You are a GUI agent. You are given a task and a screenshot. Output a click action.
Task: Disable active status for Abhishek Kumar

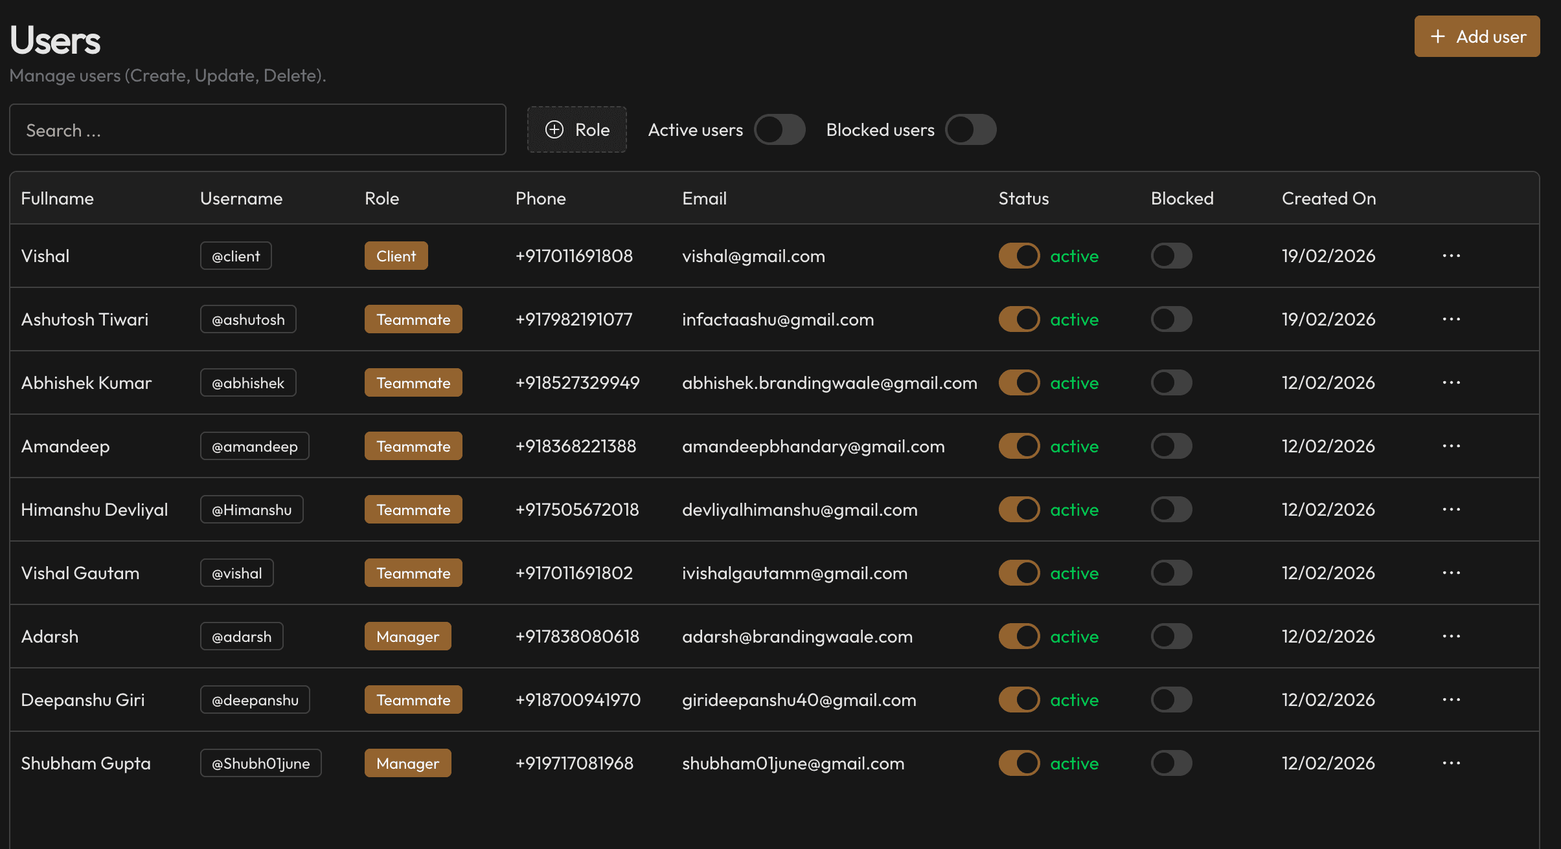tap(1019, 382)
